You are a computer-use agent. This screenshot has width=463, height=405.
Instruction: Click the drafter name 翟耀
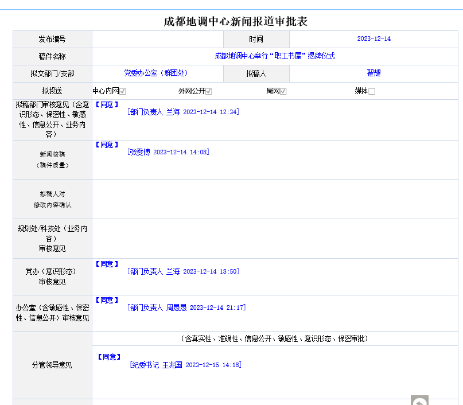tap(373, 73)
